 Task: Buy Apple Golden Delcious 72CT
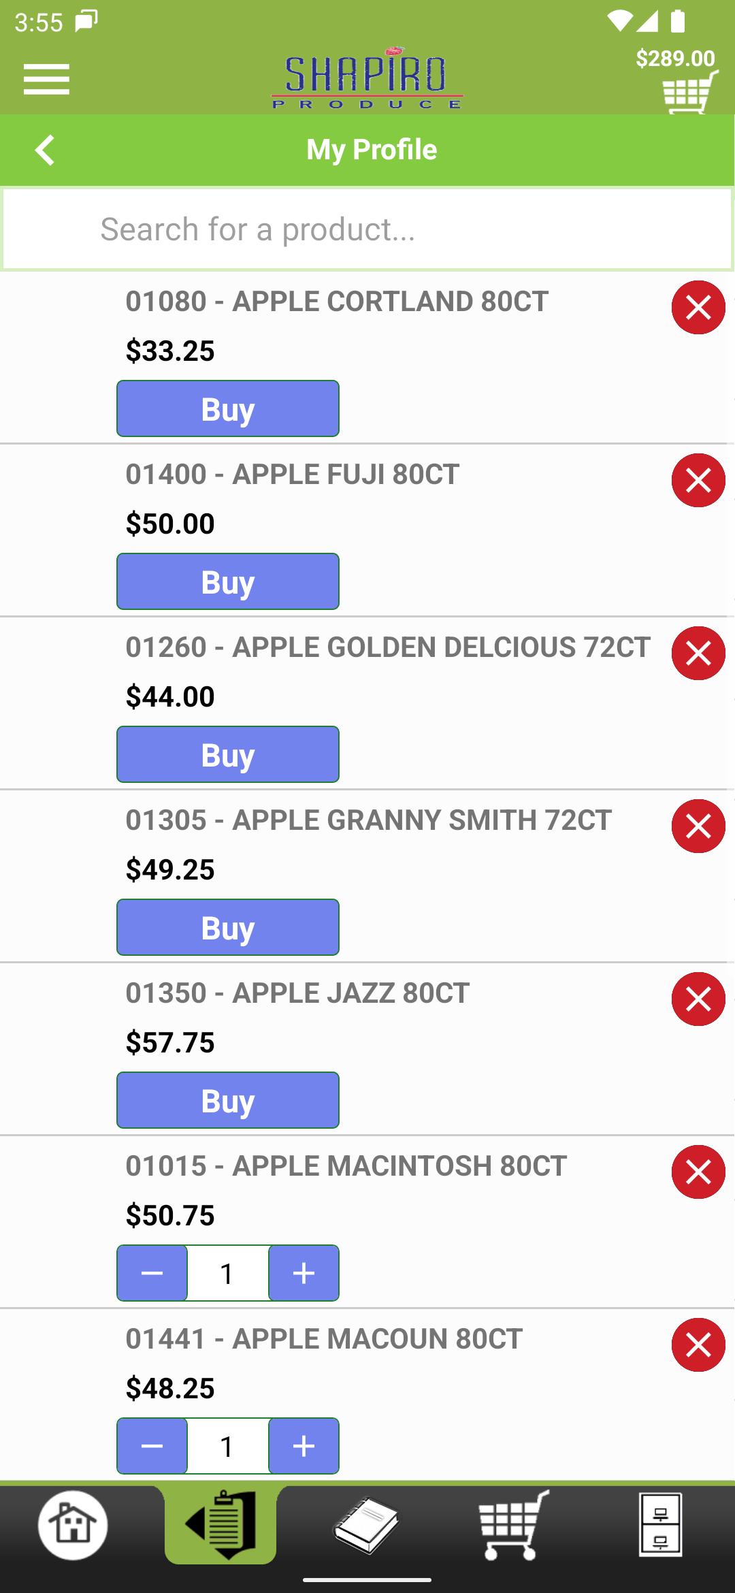point(228,754)
